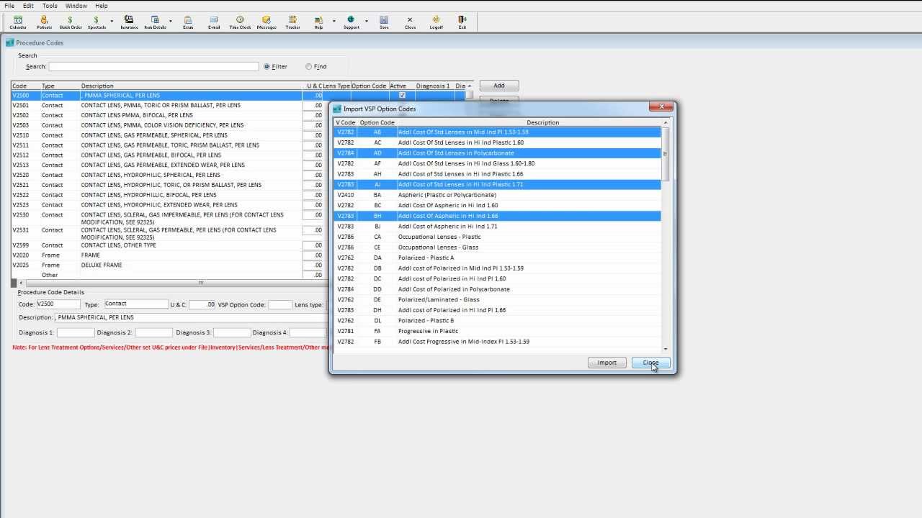Click the Spectacle toolbar icon

[97, 22]
